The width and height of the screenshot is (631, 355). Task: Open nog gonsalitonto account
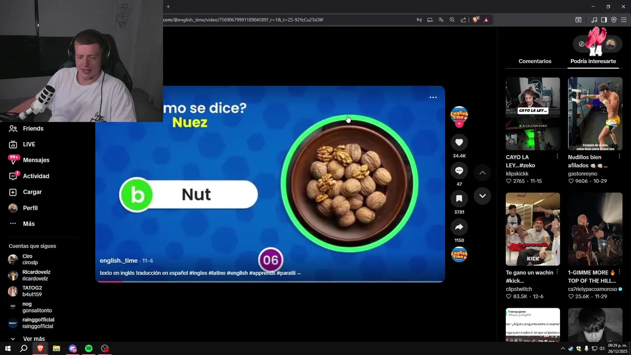[x=30, y=307]
